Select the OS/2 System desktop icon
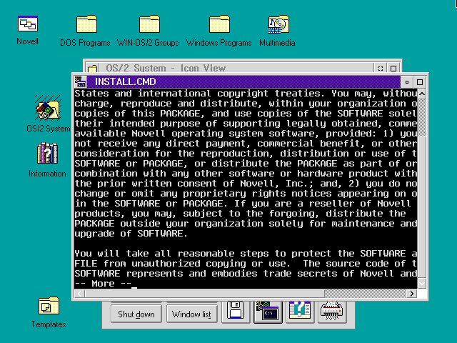 pos(48,109)
